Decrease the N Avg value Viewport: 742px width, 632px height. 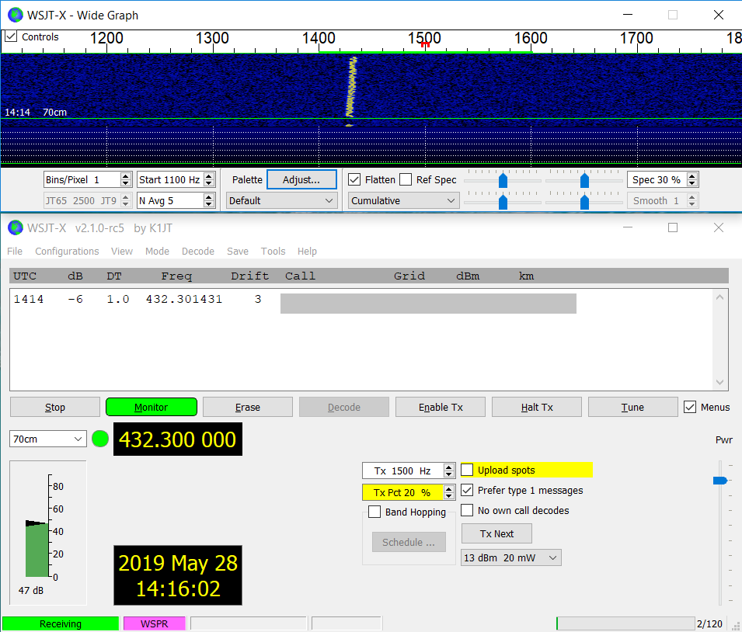tap(209, 204)
